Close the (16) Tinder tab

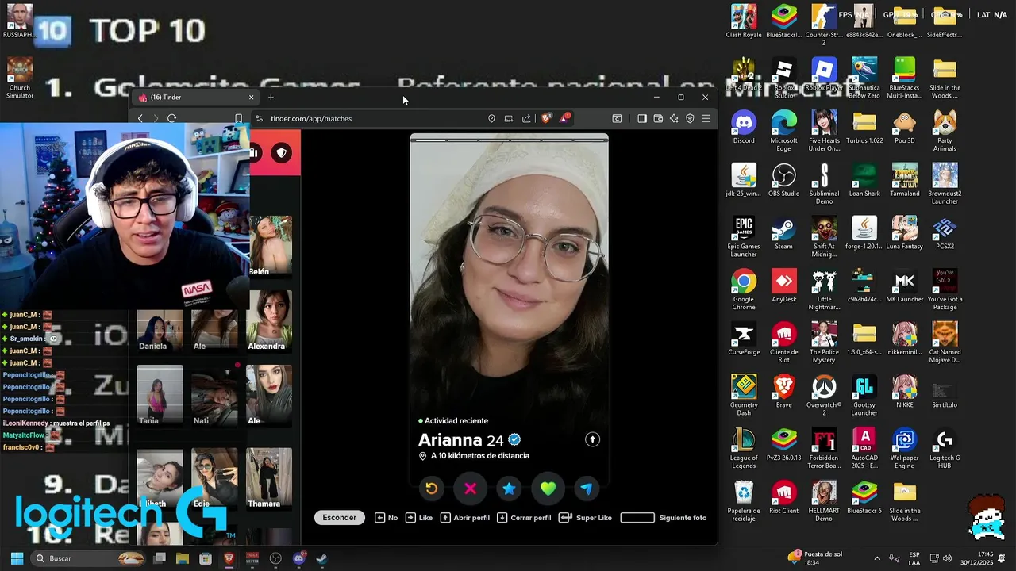tap(251, 98)
